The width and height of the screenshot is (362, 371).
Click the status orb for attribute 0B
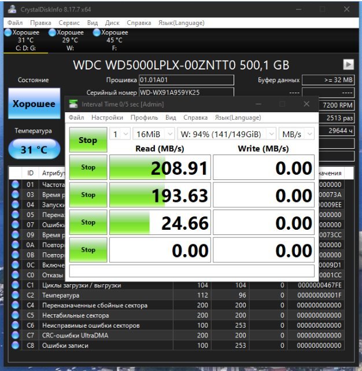coord(16,255)
